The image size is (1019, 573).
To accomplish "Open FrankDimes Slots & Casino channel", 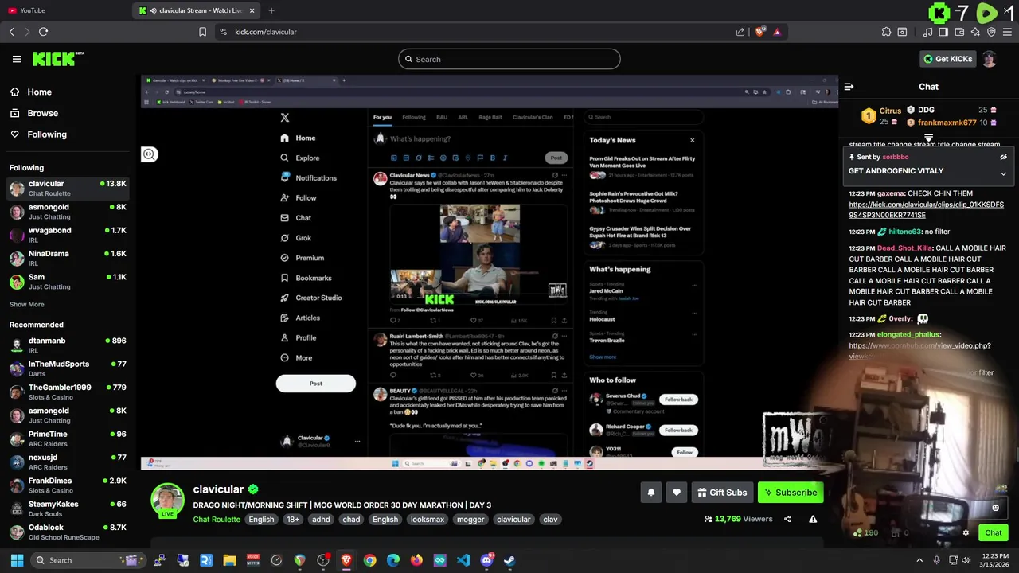I will click(68, 485).
